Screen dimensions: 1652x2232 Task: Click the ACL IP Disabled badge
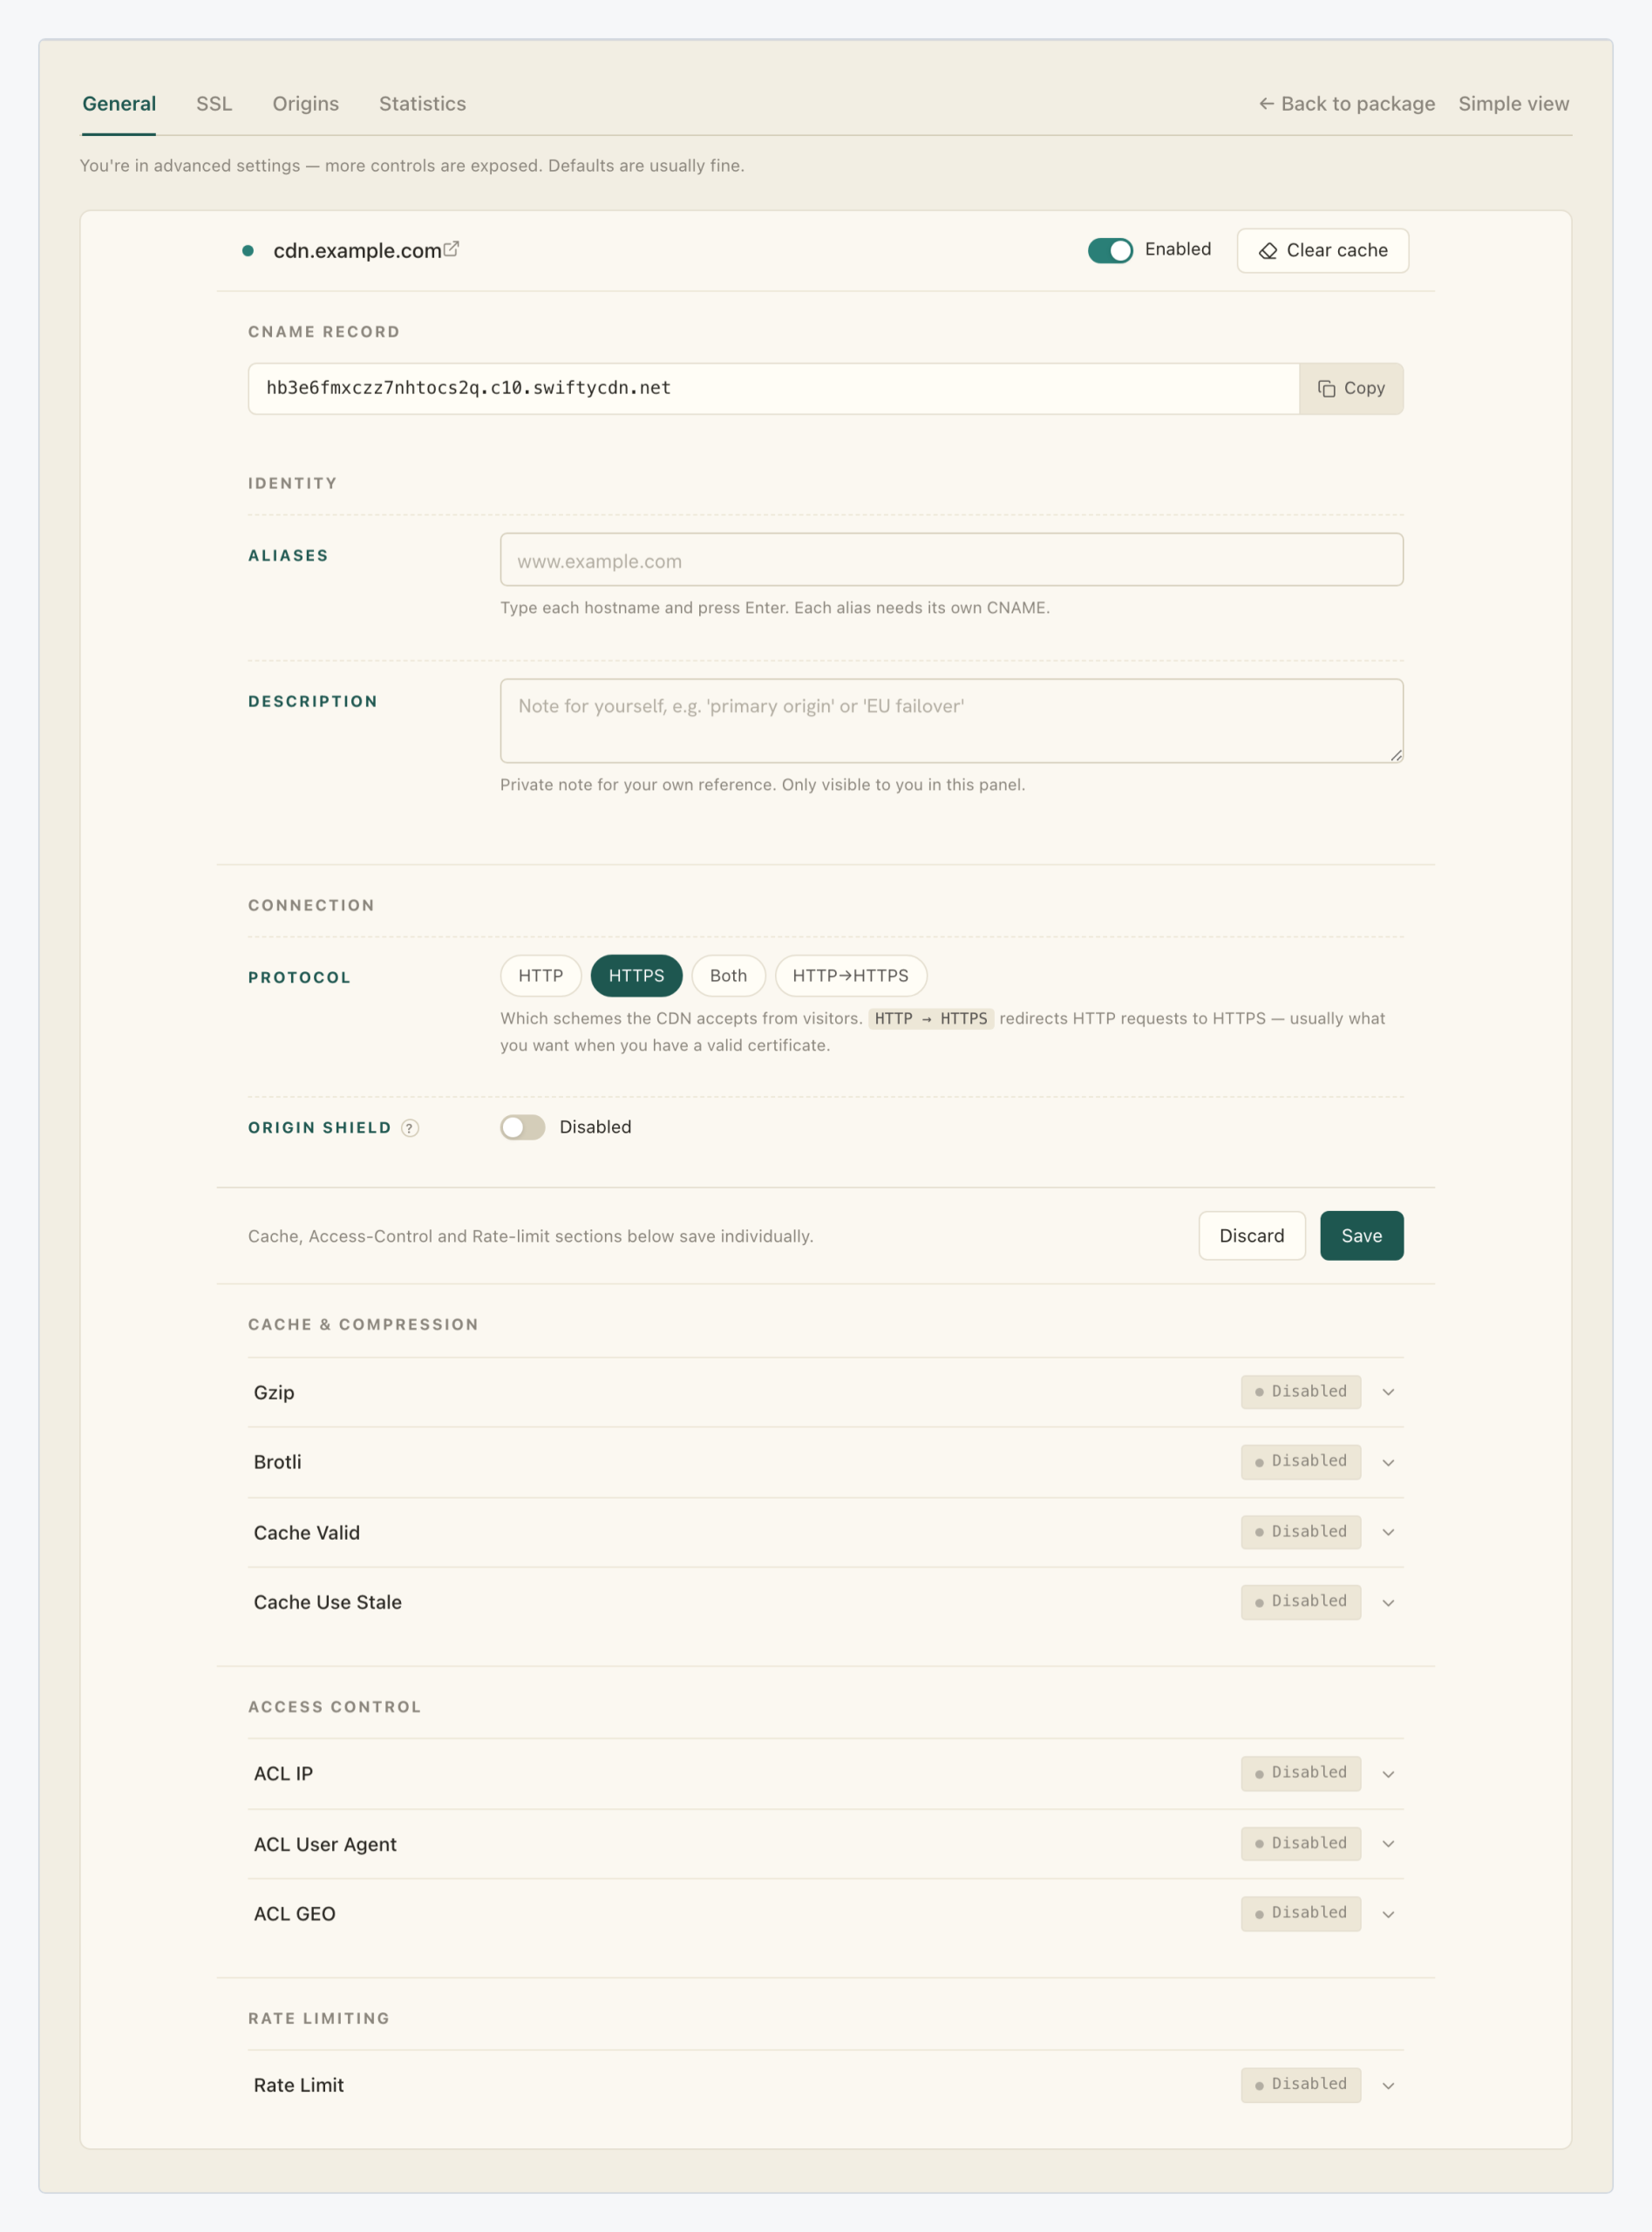(x=1300, y=1774)
